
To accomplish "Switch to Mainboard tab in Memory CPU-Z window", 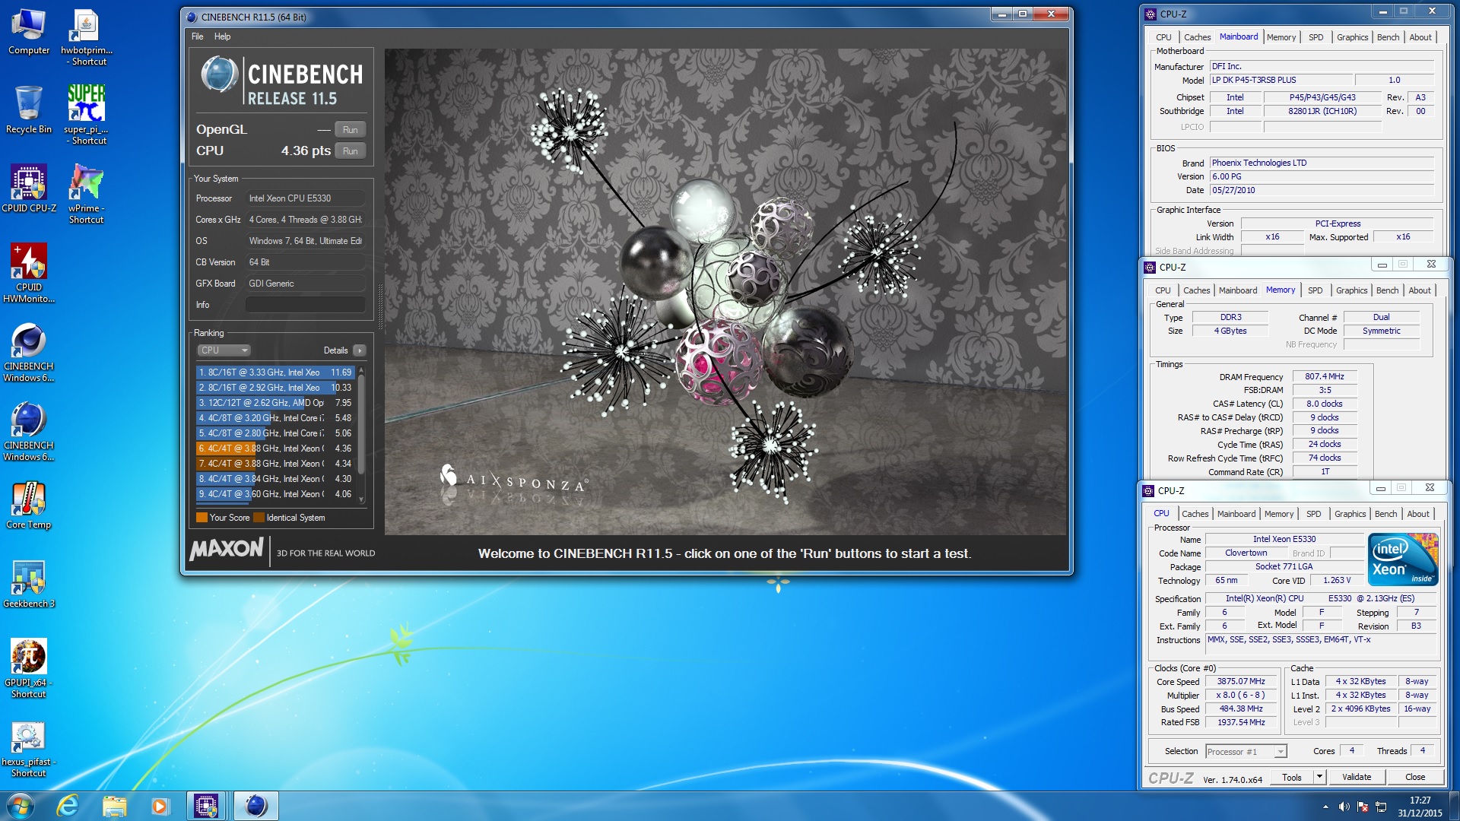I will [1237, 290].
